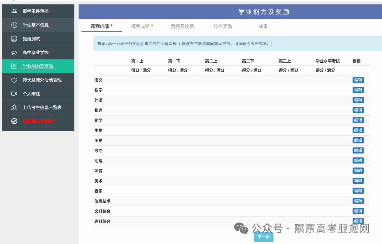Click the sliders icon beside 报考条件审核
The image size is (382, 244).
[x=14, y=11]
